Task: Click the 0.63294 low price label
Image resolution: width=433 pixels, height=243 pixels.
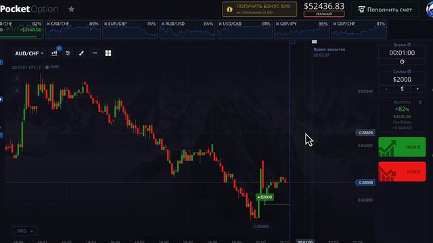Action: click(261, 227)
